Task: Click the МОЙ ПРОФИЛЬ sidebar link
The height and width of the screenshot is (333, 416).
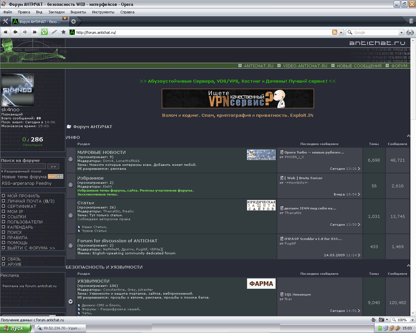Action: coord(24,196)
